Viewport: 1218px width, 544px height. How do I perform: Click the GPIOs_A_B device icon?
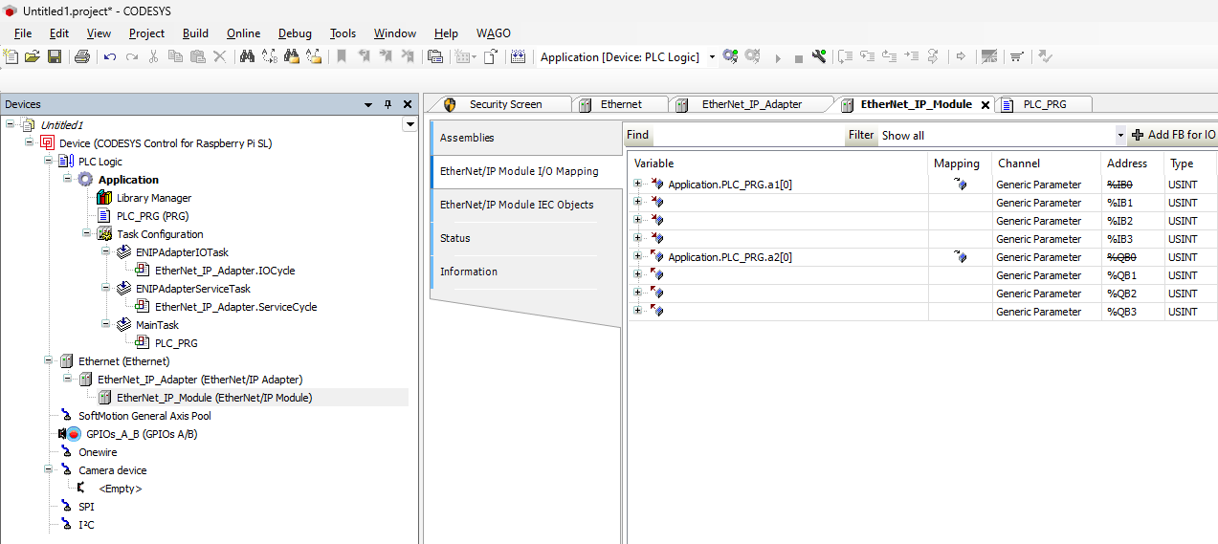69,434
